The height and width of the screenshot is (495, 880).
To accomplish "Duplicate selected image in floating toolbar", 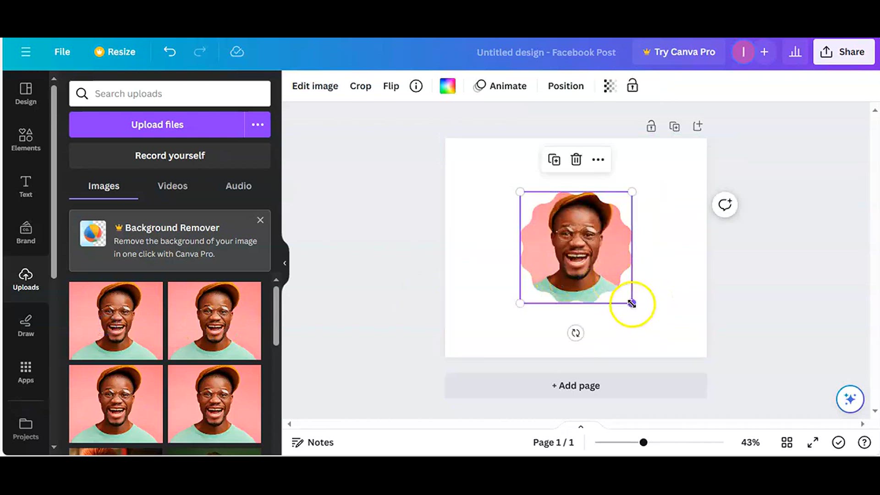I will pos(554,159).
